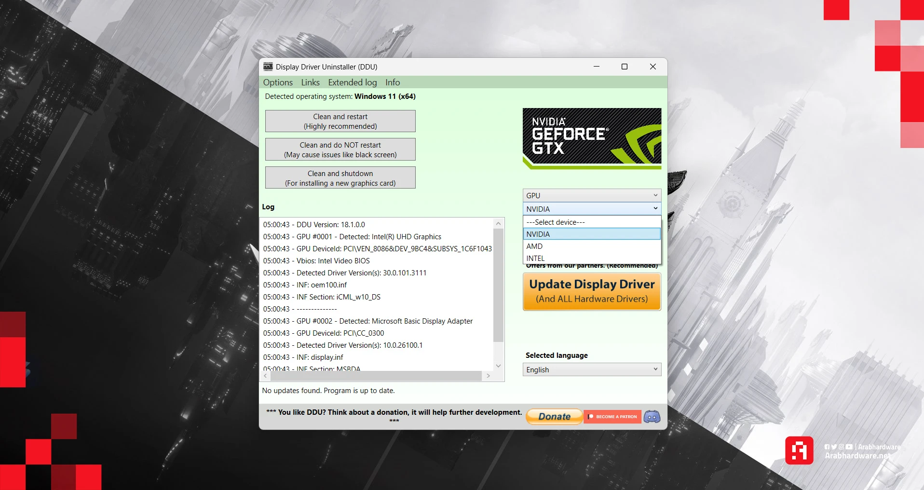Click the log scroll right arrow

coord(488,376)
